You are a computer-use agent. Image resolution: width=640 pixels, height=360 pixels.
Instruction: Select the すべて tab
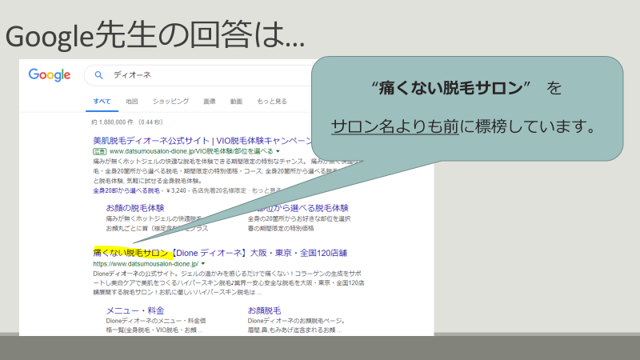102,102
